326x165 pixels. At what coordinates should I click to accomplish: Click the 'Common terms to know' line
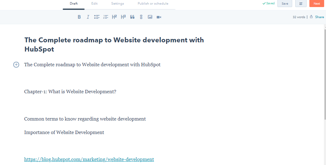click(x=85, y=119)
